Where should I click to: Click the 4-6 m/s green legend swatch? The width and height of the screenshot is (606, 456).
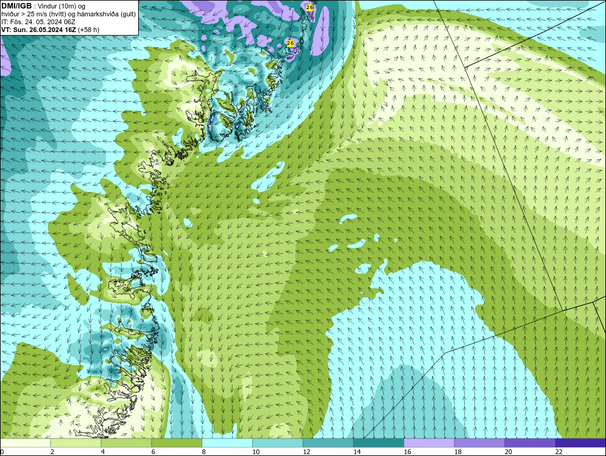(127, 443)
